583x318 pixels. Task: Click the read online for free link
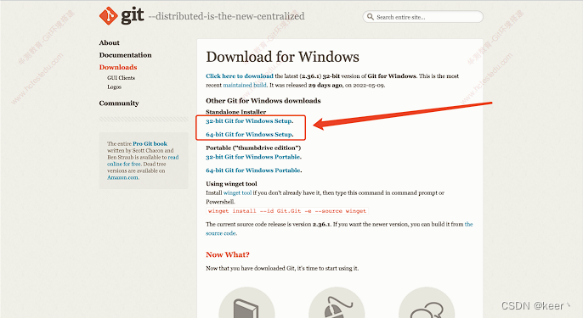[x=143, y=160]
